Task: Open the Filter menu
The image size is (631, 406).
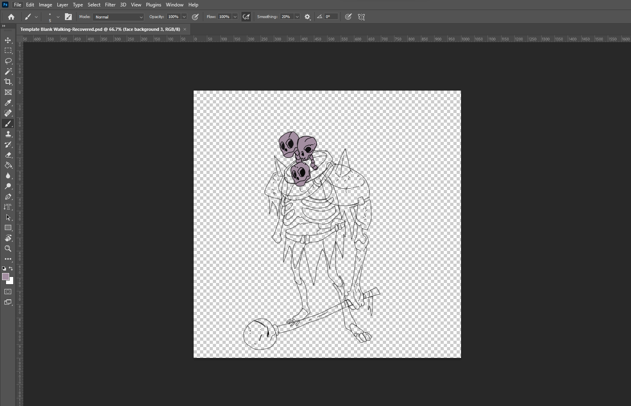Action: pyautogui.click(x=110, y=5)
